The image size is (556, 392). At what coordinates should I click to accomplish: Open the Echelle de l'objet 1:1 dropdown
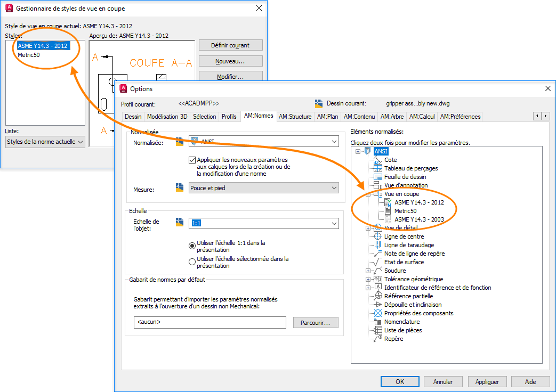263,223
